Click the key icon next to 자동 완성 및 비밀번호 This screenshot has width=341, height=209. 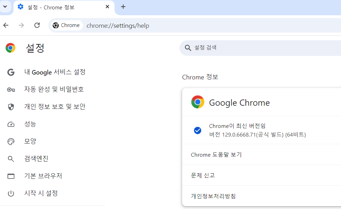[11, 89]
